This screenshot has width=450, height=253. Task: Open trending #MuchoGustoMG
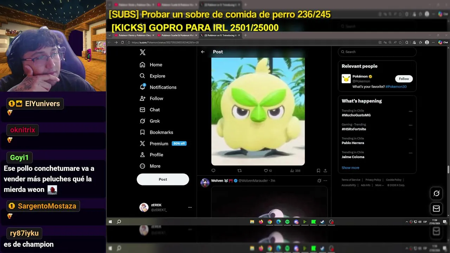click(356, 115)
